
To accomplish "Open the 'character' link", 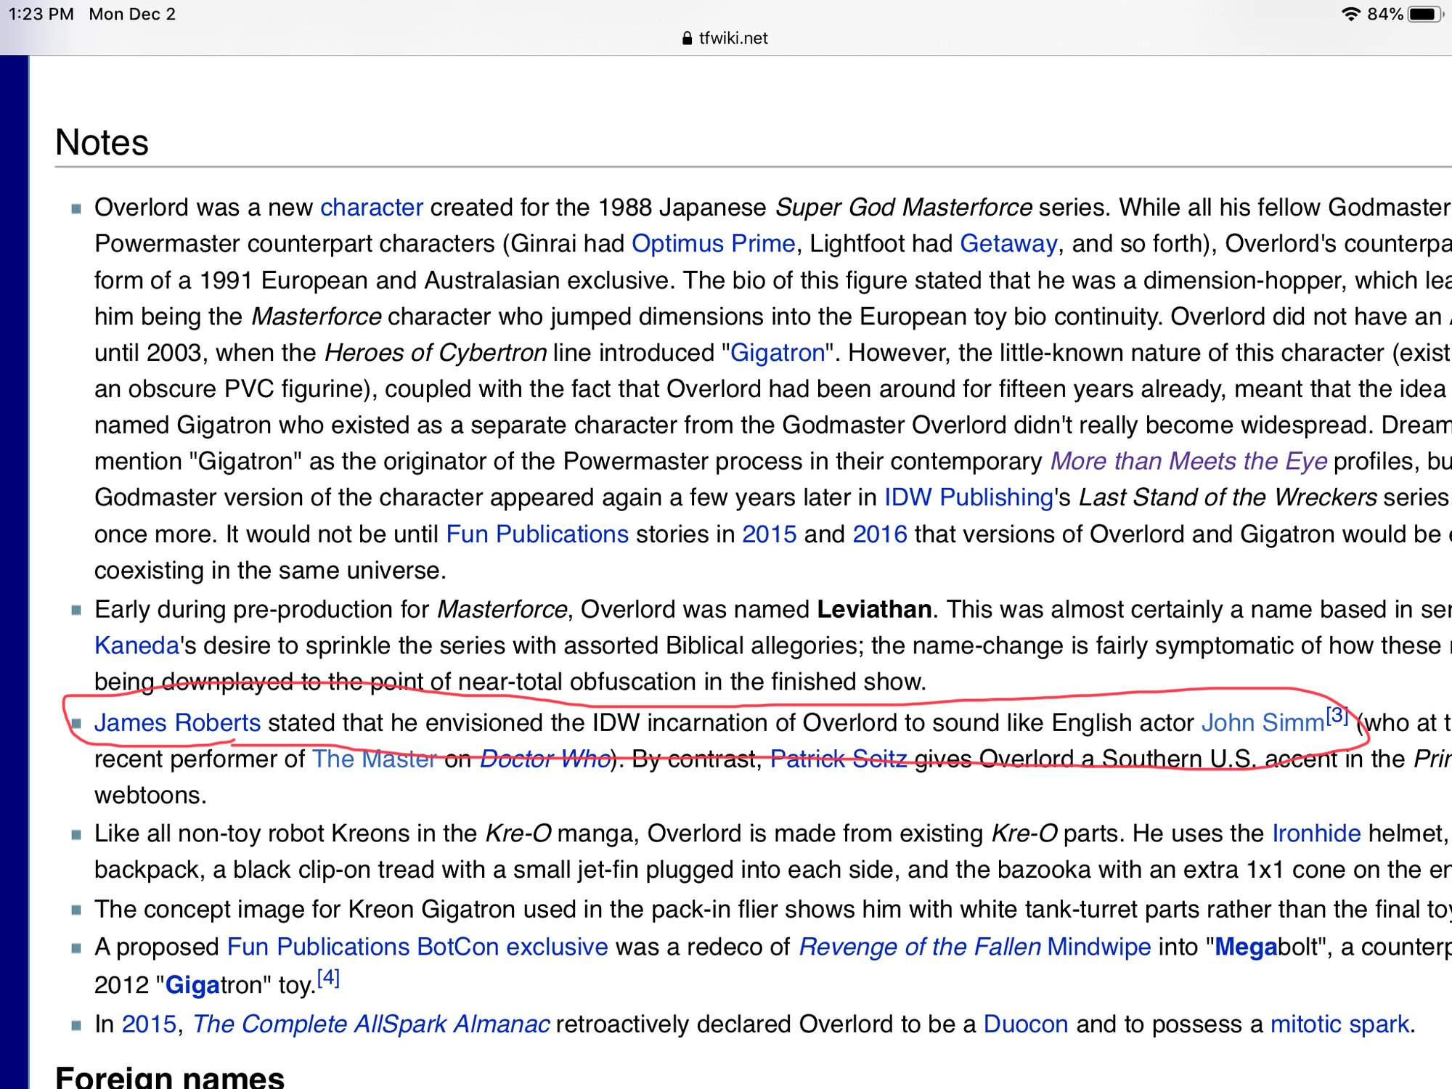I will pyautogui.click(x=372, y=208).
